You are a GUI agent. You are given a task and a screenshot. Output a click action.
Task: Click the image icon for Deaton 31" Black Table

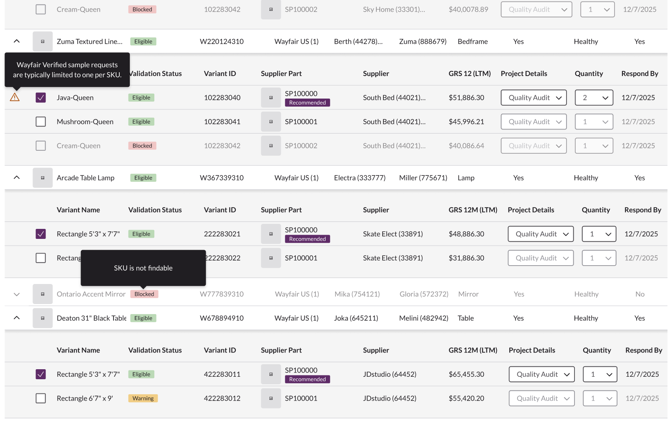[x=42, y=318]
